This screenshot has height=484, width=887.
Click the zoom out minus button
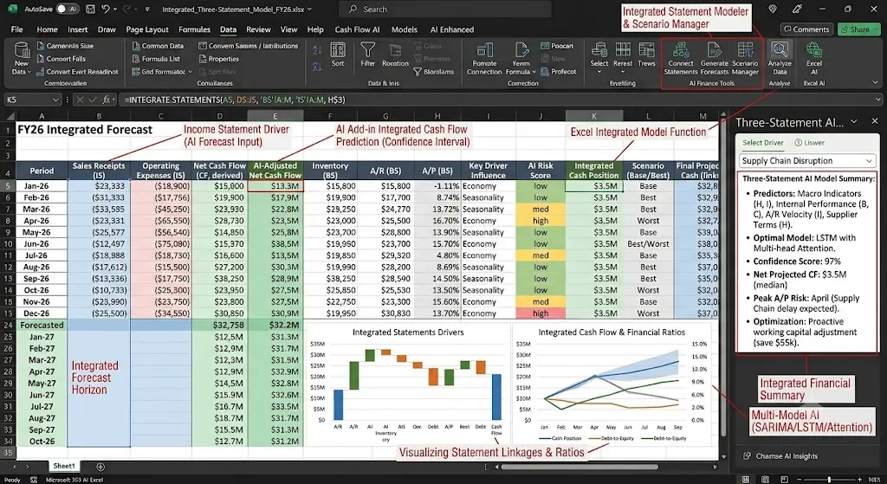coord(798,480)
